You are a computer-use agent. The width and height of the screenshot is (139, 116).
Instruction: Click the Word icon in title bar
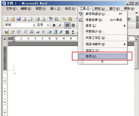4,3
